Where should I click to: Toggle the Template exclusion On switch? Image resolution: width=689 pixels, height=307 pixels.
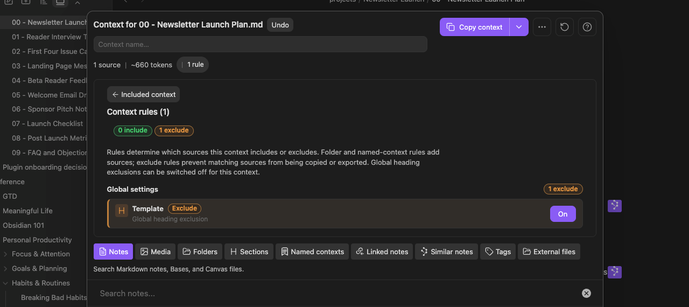click(563, 214)
